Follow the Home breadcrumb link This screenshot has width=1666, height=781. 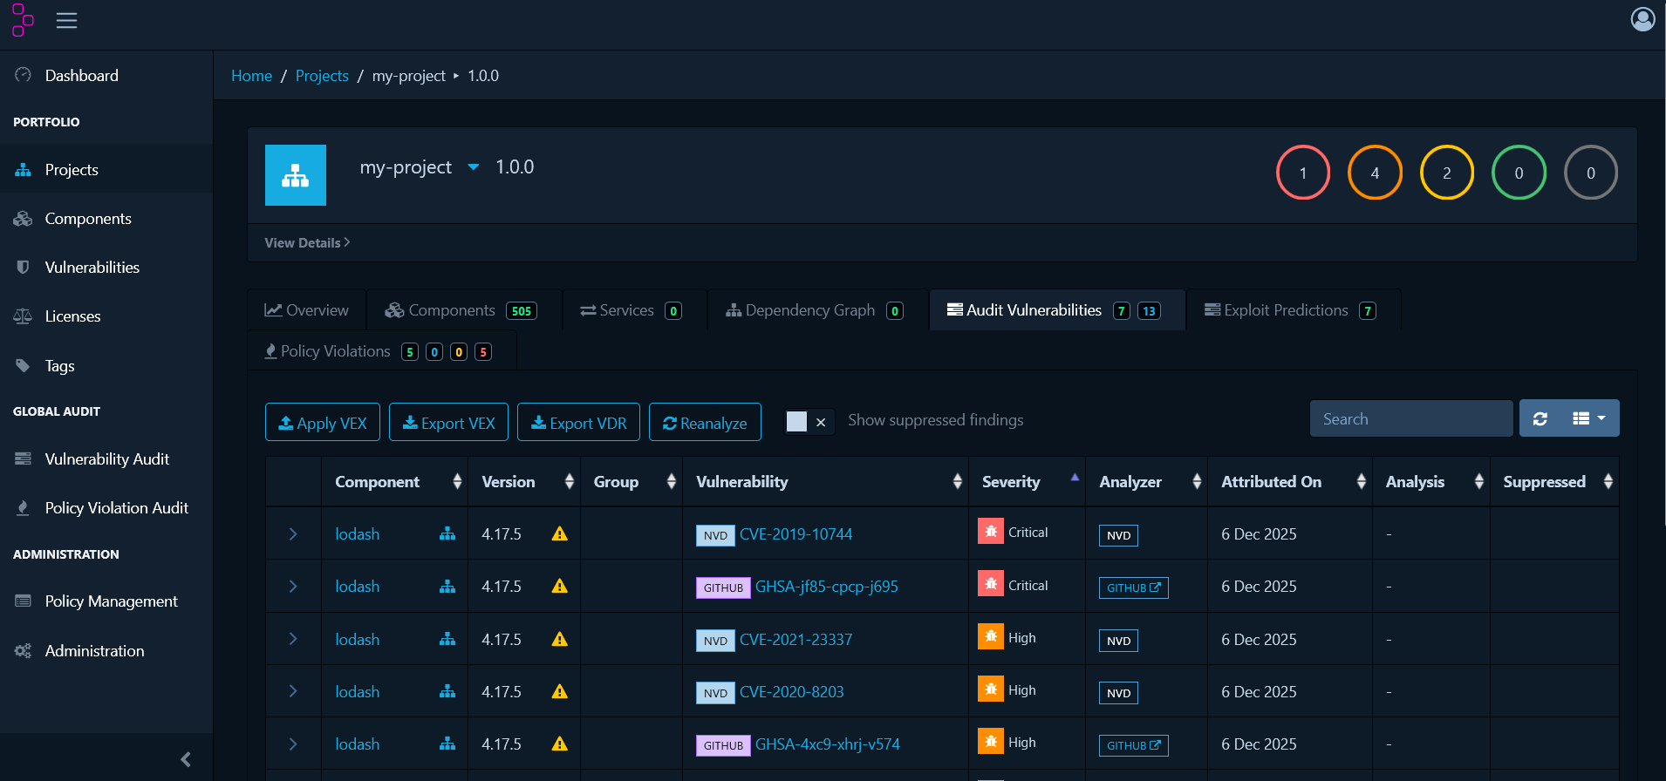pyautogui.click(x=251, y=76)
